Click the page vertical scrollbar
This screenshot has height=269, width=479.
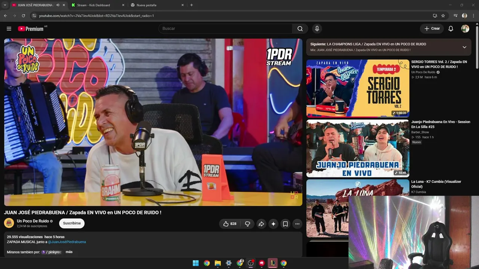[477, 47]
